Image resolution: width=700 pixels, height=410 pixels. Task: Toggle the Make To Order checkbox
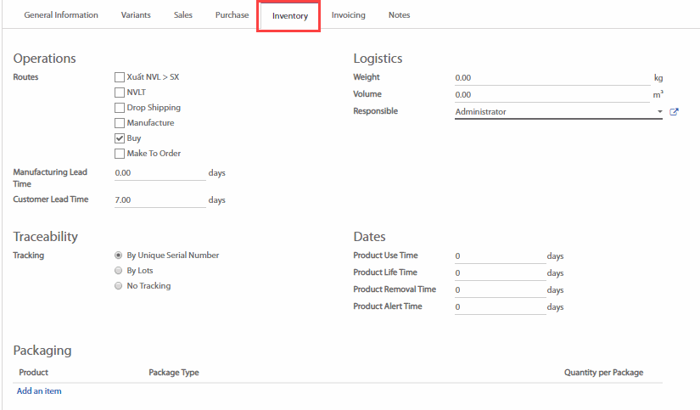[120, 154]
